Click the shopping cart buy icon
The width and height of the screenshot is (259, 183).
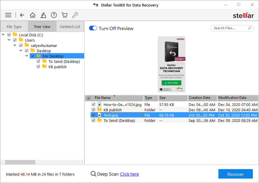(x=64, y=15)
